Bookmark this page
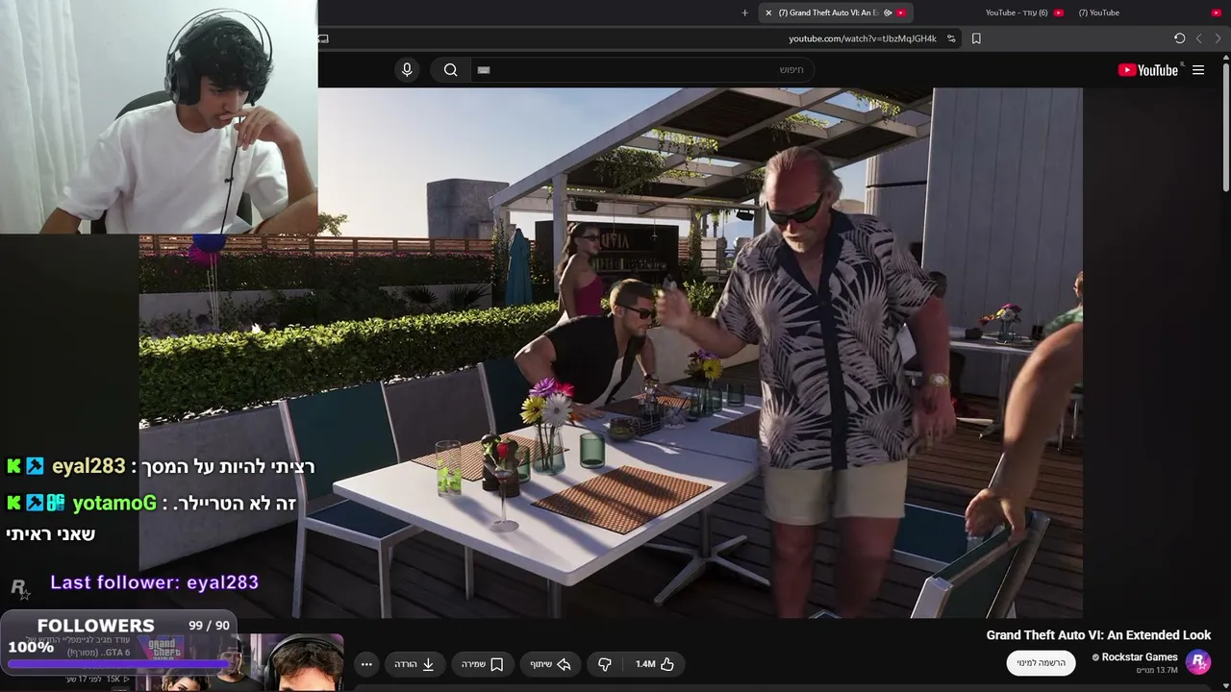Viewport: 1231px width, 692px height. [x=976, y=38]
